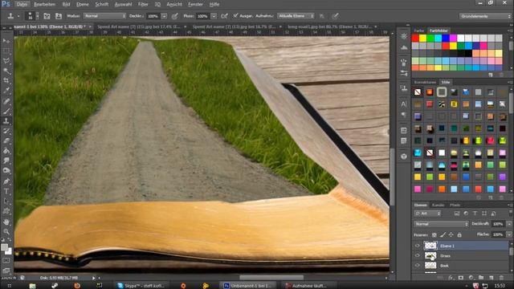Toggle Quick Mask mode icon

pyautogui.click(x=6, y=260)
